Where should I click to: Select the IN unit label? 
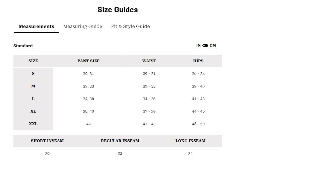point(198,46)
